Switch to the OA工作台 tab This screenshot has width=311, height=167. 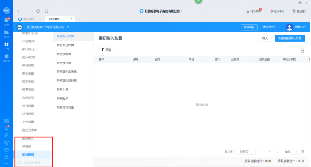pos(26,19)
